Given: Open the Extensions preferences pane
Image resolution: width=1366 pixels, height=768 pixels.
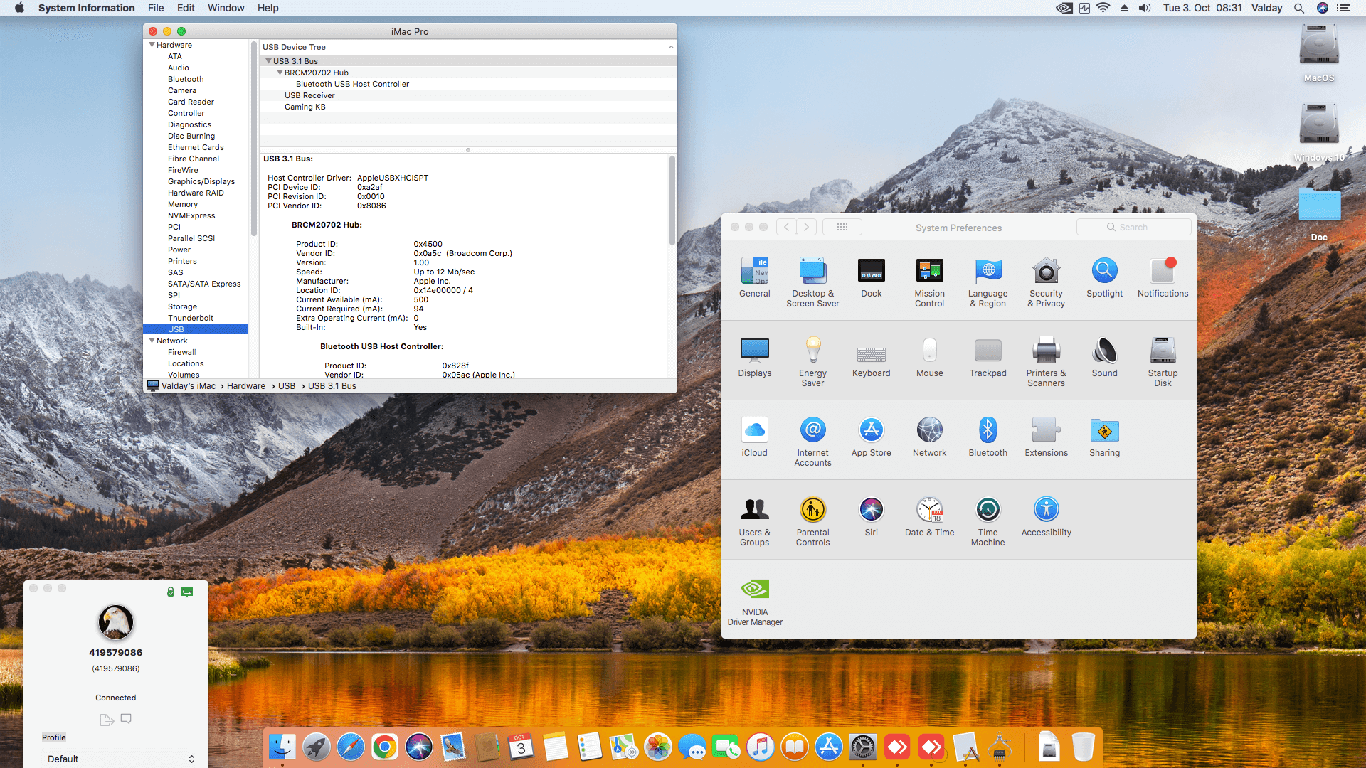Looking at the screenshot, I should tap(1046, 437).
